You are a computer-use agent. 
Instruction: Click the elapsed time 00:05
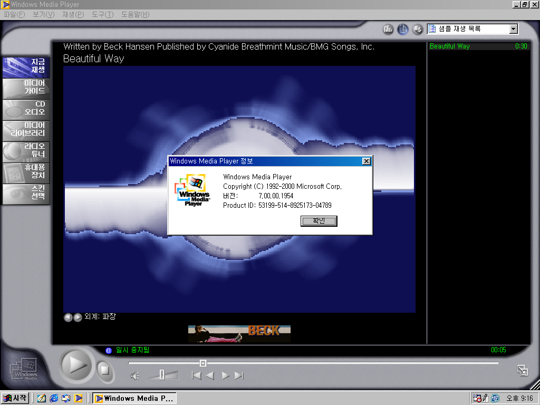[x=498, y=350]
